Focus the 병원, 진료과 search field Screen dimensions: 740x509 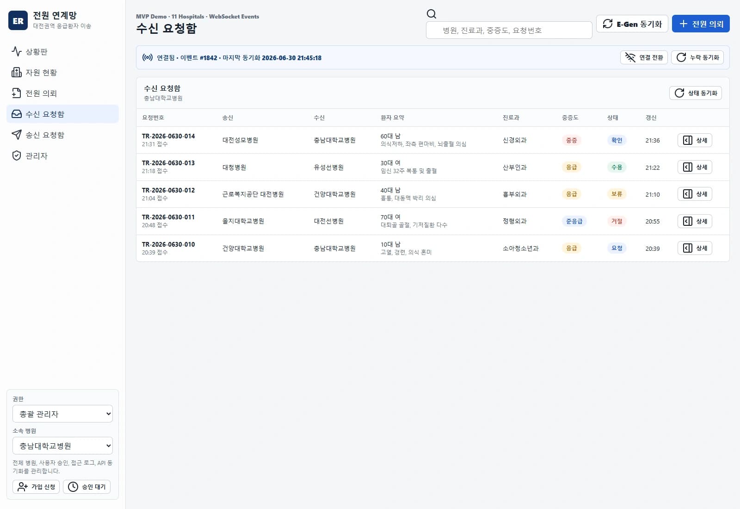tap(509, 30)
